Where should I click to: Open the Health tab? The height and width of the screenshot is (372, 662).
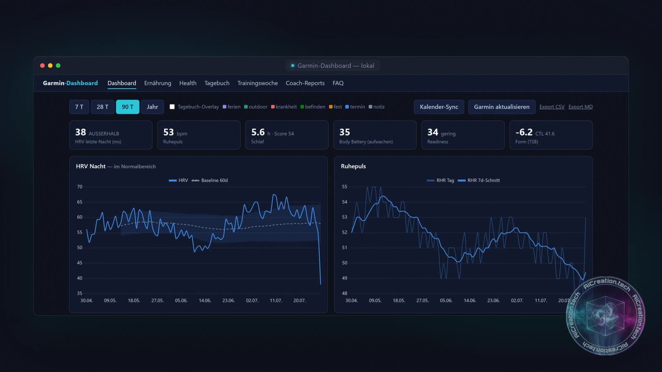click(x=188, y=83)
